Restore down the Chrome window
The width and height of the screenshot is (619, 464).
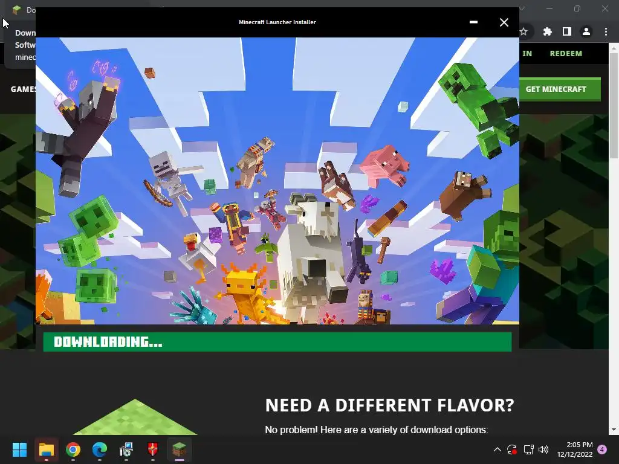[x=577, y=8]
